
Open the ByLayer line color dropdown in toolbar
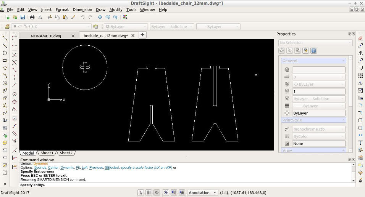[126, 27]
